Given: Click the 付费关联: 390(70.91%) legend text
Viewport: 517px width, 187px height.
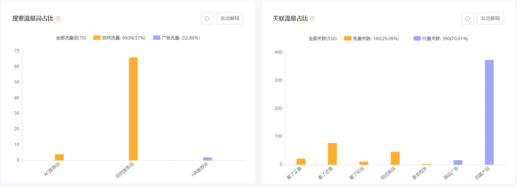Looking at the screenshot, I should click(x=445, y=39).
